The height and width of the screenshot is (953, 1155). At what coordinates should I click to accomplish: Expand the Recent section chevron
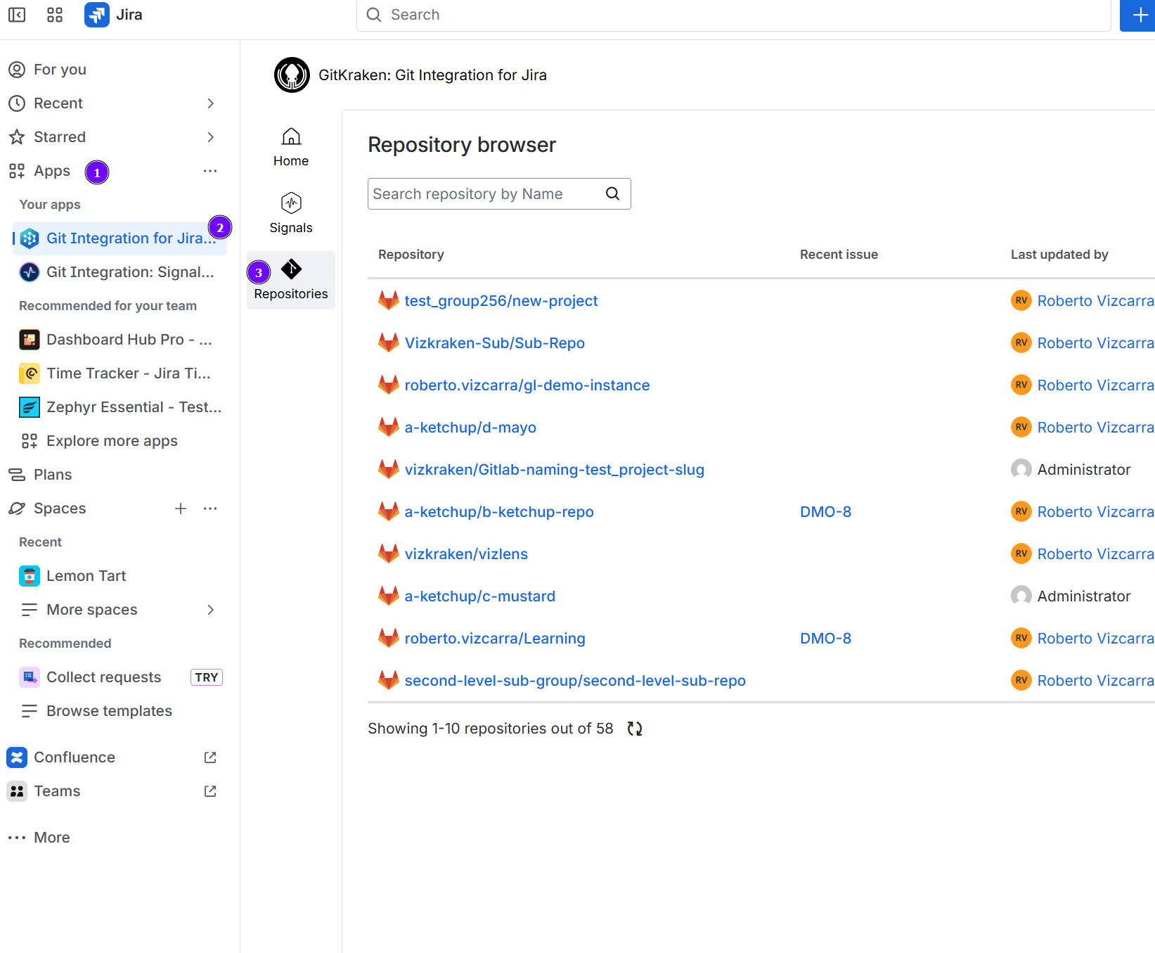pos(210,103)
